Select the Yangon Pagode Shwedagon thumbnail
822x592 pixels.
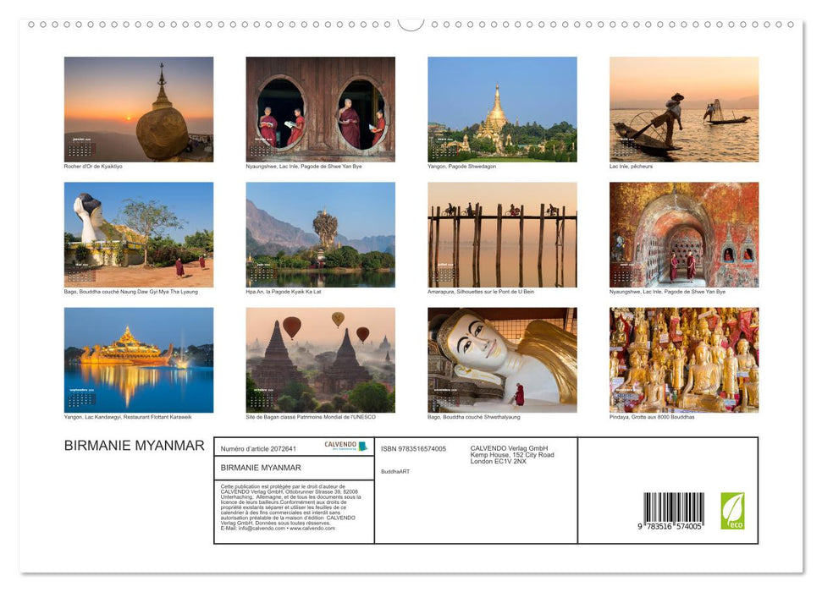[x=501, y=108]
